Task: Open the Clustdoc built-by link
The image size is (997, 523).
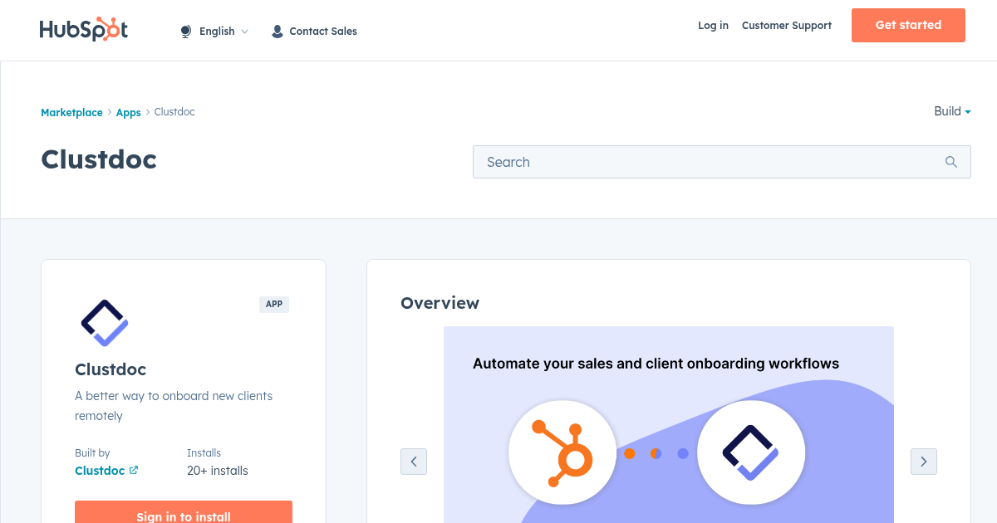Action: [100, 471]
